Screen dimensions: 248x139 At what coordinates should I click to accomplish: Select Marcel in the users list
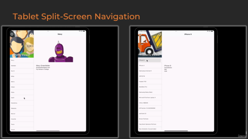coord(22,114)
